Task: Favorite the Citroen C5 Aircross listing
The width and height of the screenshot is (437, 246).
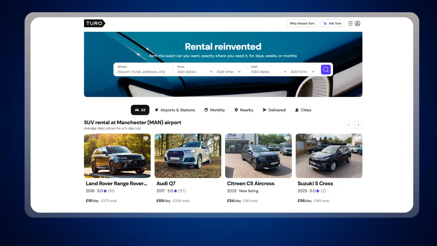Action: (287, 138)
